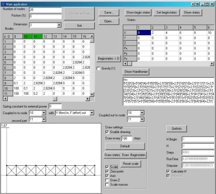The image size is (216, 194).
Task: Click the truss drawing in the canvas
Action: coord(51,170)
